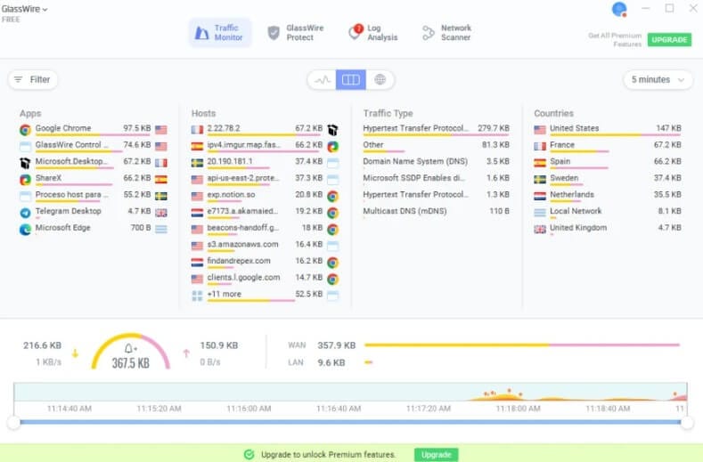
Task: Click the timeline graph near 11:16:00 AM
Action: (x=249, y=392)
